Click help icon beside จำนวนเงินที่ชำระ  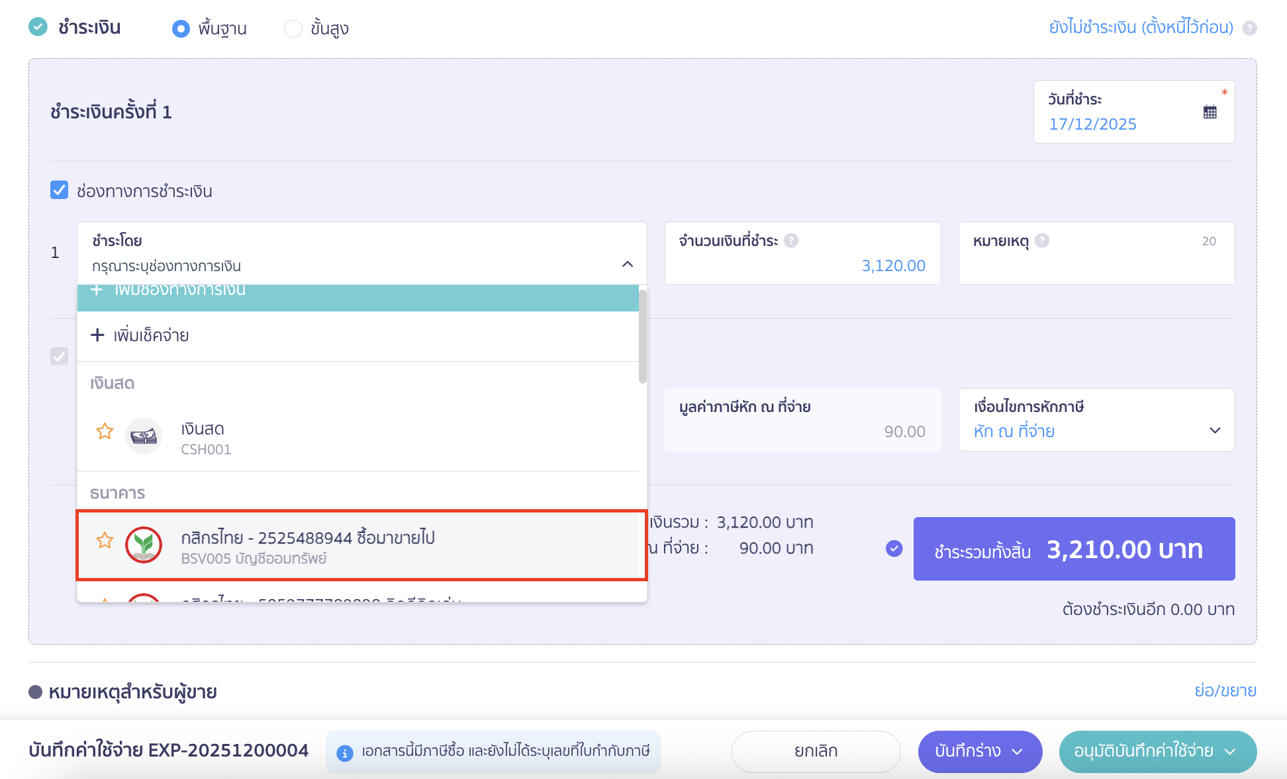pos(791,241)
